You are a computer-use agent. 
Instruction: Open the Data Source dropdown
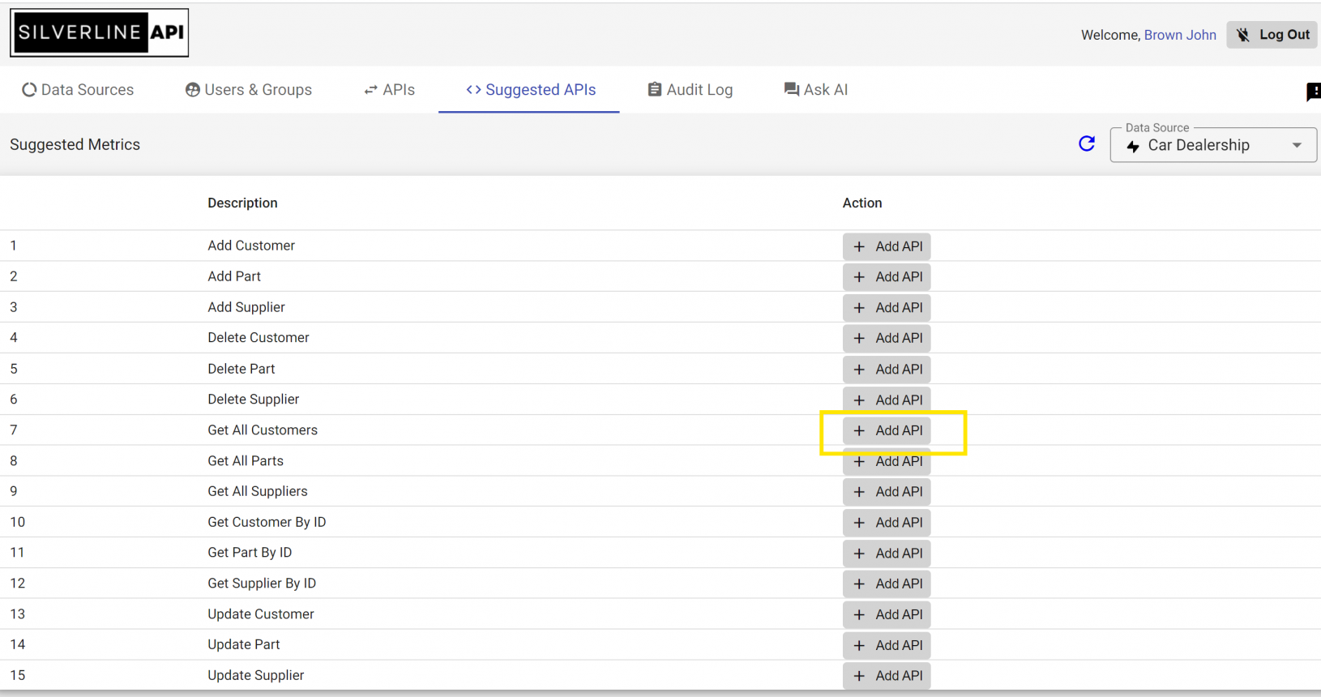pyautogui.click(x=1213, y=145)
